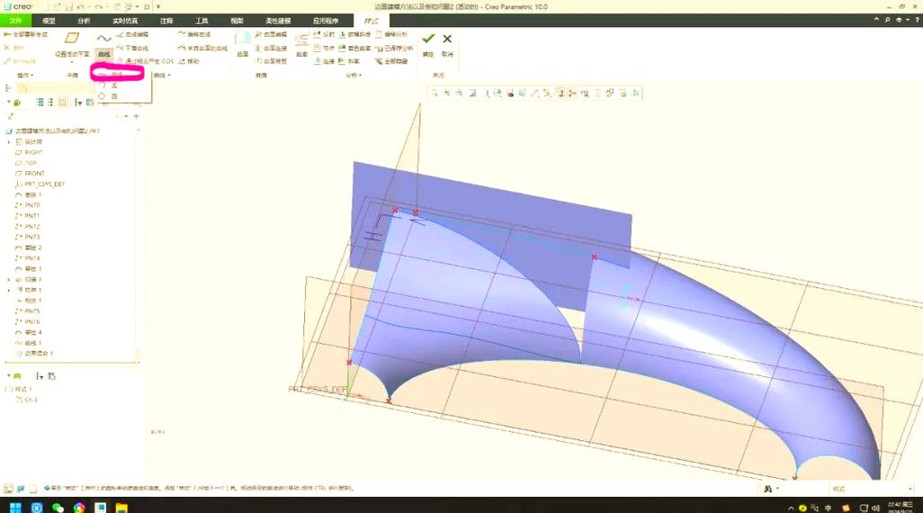The width and height of the screenshot is (923, 513).
Task: Choose the arc option in curve dropdown
Action: (x=109, y=85)
